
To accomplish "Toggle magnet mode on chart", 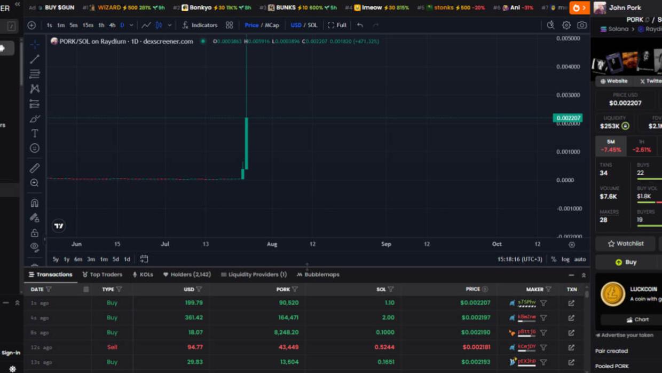I will point(35,203).
